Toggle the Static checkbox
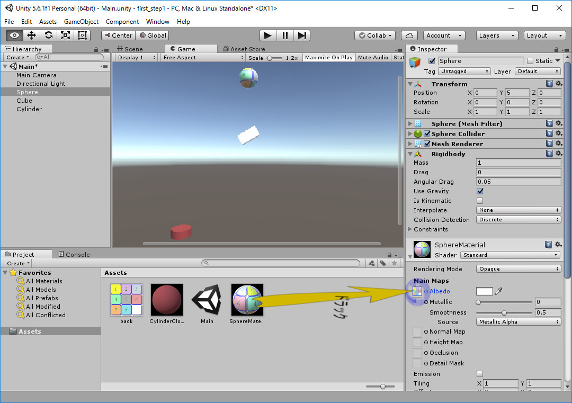 (x=530, y=61)
